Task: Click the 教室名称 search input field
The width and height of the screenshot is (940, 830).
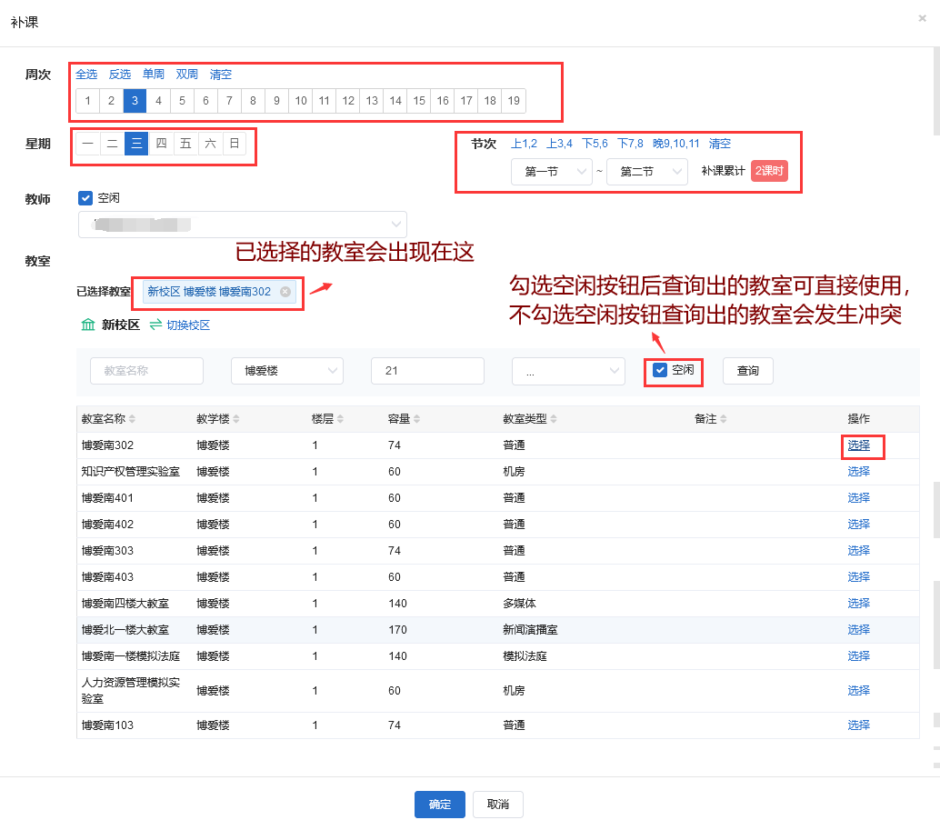Action: point(146,371)
